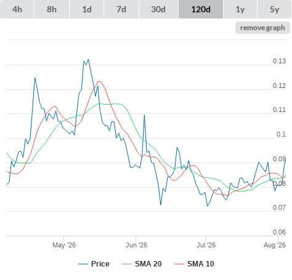Toggle SMA 20 series legend label

[x=148, y=264]
